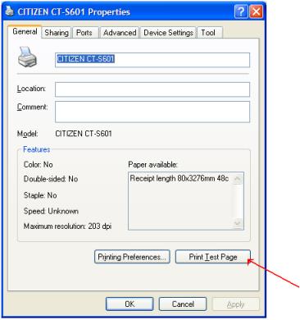This screenshot has width=300, height=320.
Task: Confirm with the OK button
Action: (x=130, y=304)
